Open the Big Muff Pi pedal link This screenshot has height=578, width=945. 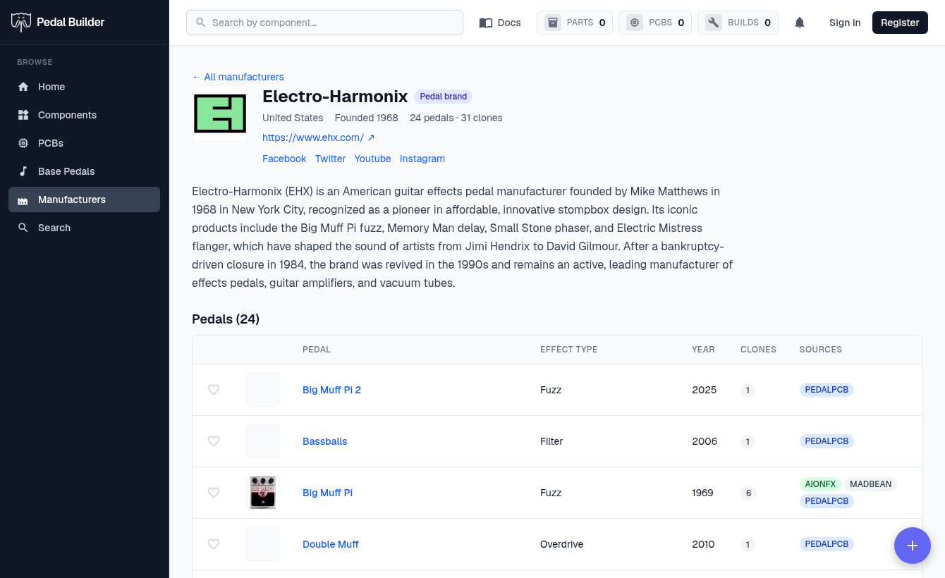tap(327, 493)
